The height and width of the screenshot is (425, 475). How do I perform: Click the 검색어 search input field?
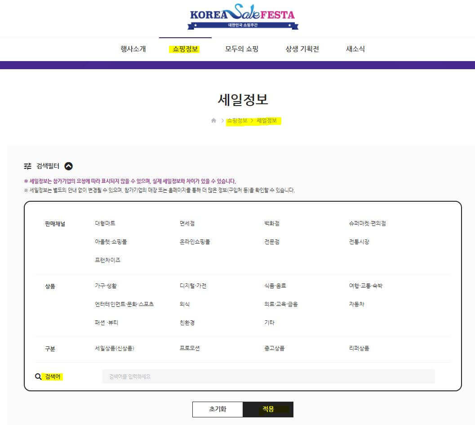tap(270, 376)
